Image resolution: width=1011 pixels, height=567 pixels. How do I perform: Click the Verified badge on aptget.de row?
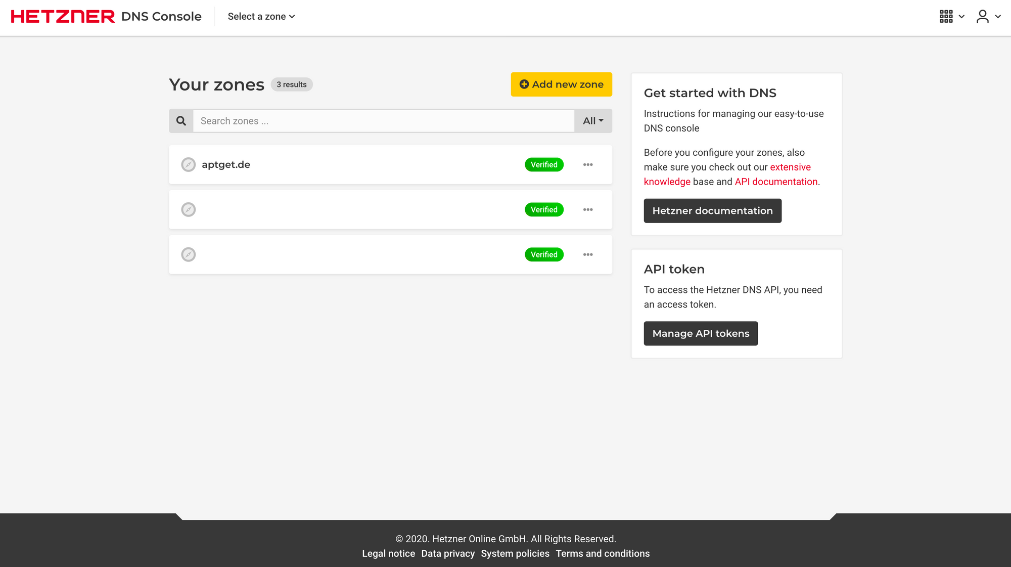click(544, 165)
